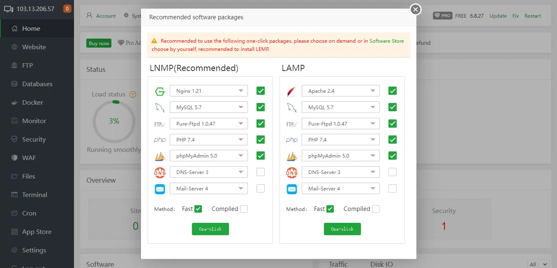Click the PHP icon in LAMP column
This screenshot has height=268, width=557.
point(292,140)
